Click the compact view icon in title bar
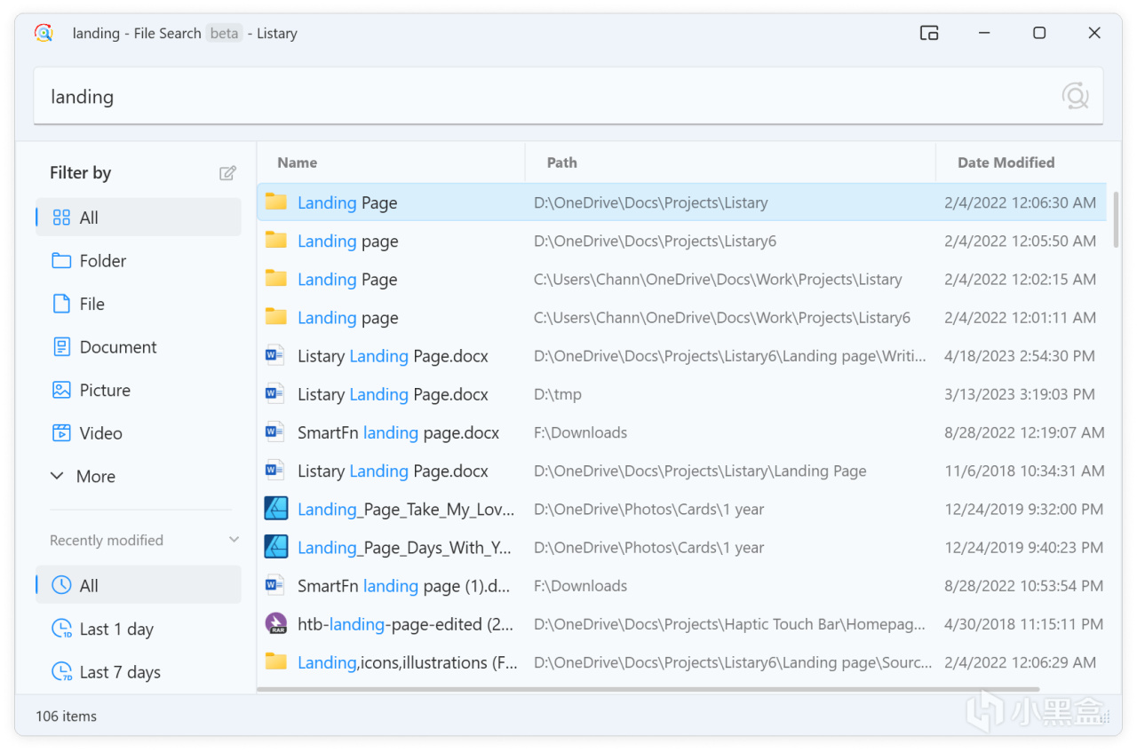This screenshot has height=752, width=1137. pyautogui.click(x=929, y=33)
